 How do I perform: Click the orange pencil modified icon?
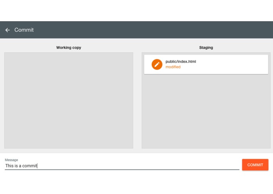click(157, 64)
